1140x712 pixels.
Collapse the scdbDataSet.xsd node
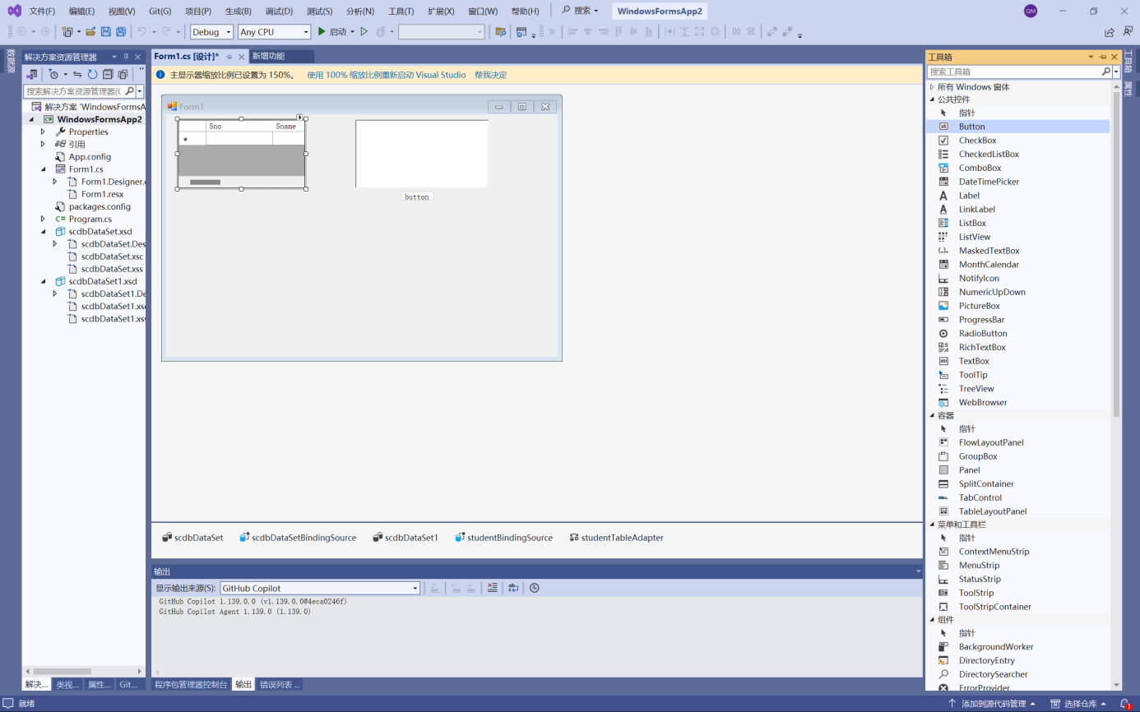click(43, 231)
